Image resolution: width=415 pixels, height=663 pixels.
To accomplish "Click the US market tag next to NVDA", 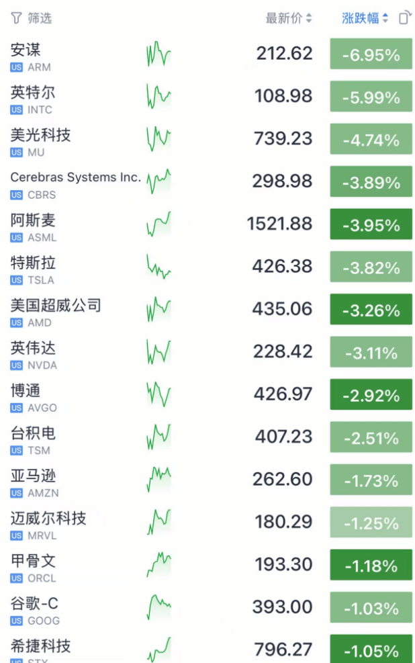I will click(17, 365).
